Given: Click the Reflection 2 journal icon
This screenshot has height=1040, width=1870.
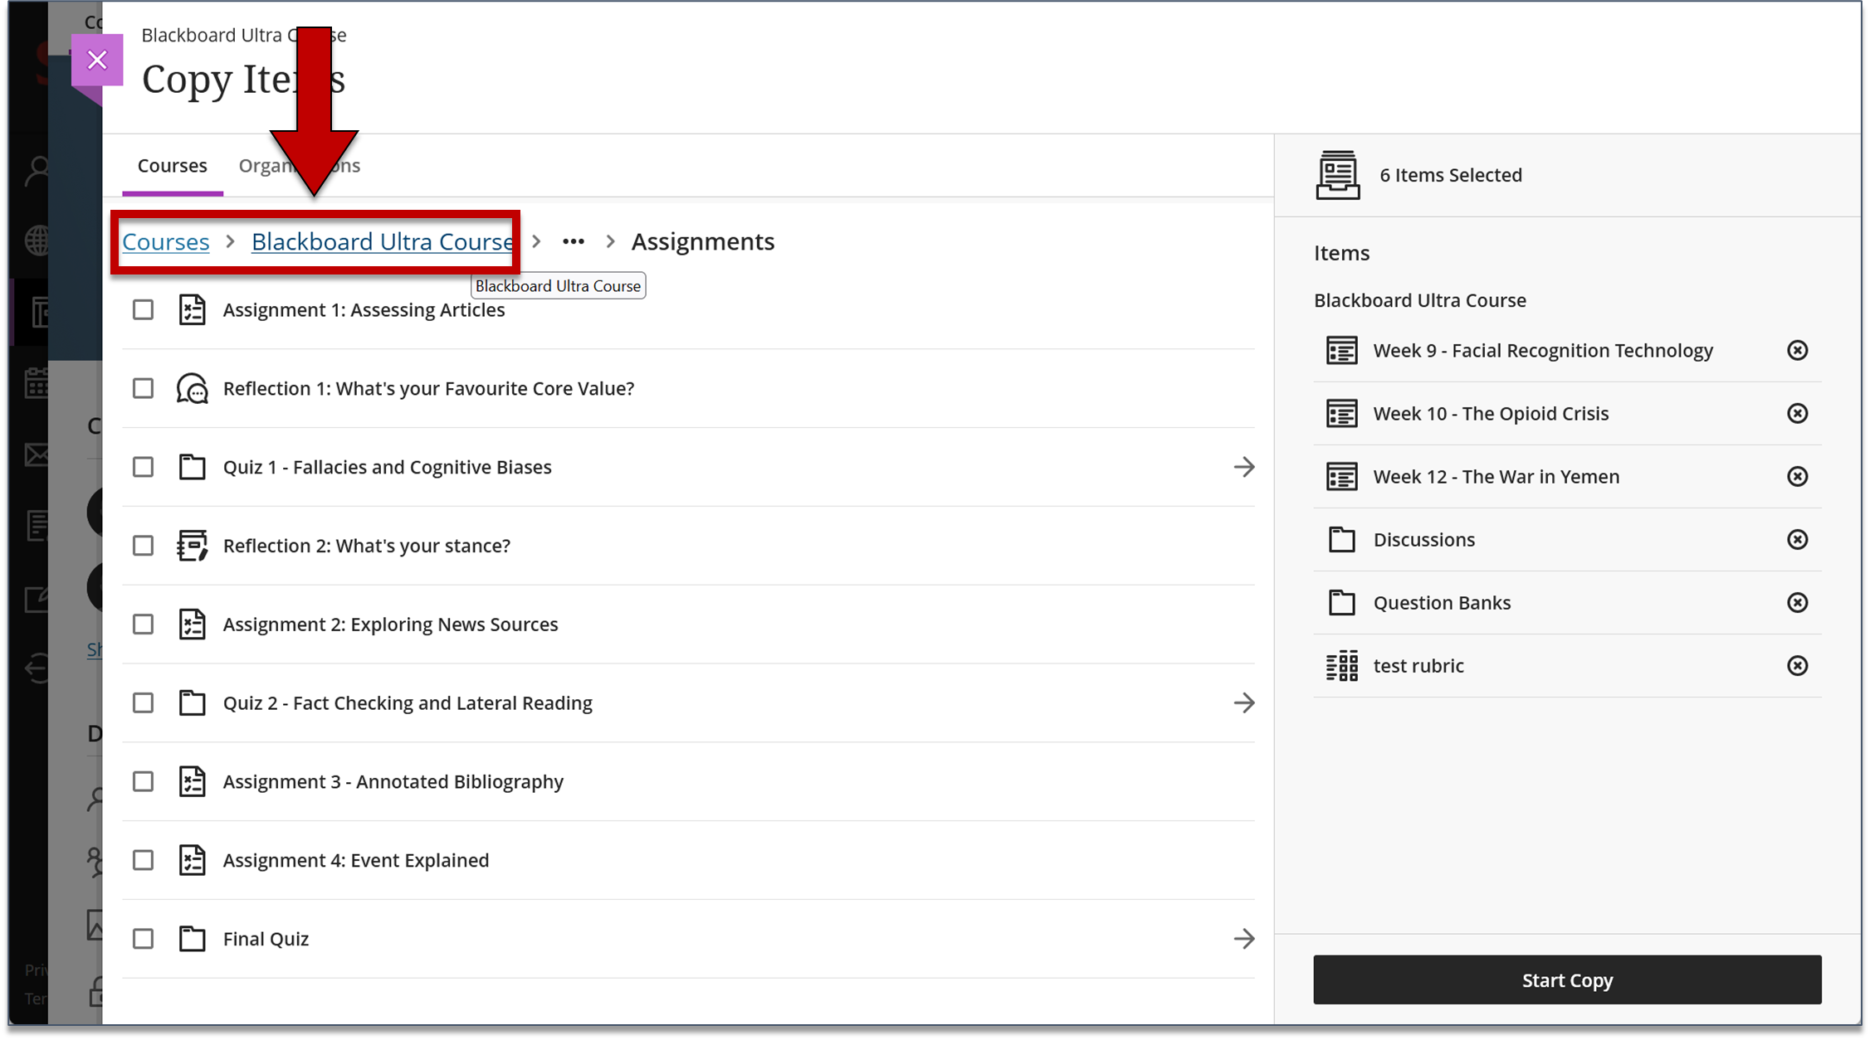Looking at the screenshot, I should 192,546.
